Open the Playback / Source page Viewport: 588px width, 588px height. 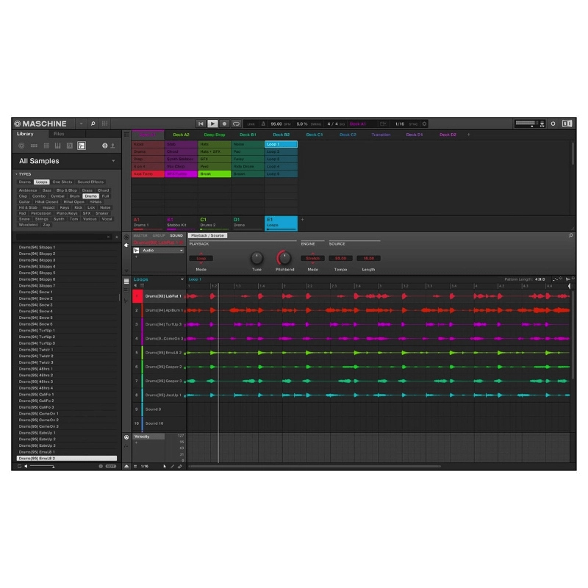tap(209, 236)
